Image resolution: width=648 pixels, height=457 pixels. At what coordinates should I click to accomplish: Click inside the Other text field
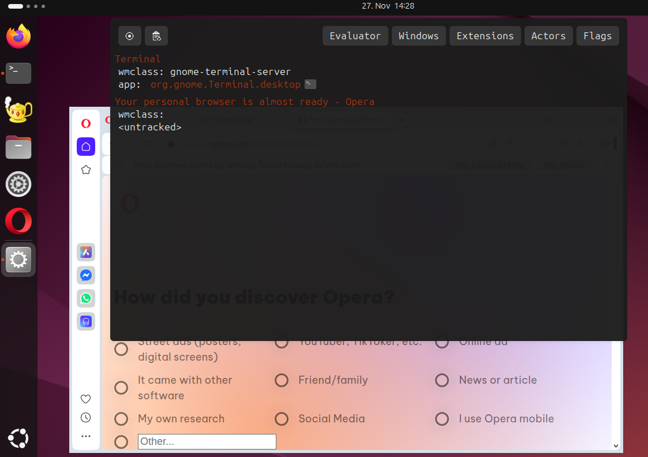[x=207, y=441]
